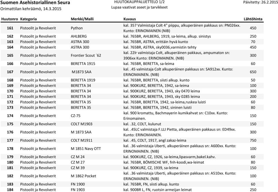Click the 'M 1851 Navy OTT' model cell

point(86,149)
